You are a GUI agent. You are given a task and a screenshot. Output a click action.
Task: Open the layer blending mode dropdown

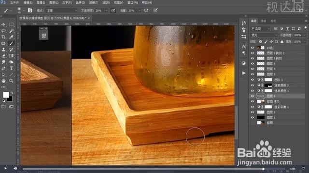pyautogui.click(x=264, y=35)
